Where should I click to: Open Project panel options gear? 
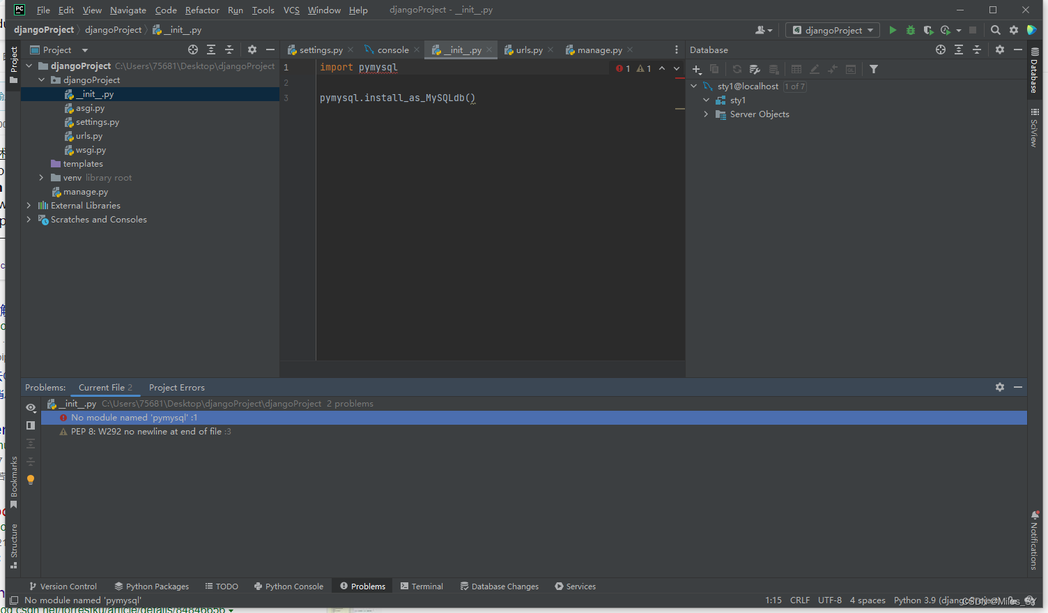tap(252, 50)
